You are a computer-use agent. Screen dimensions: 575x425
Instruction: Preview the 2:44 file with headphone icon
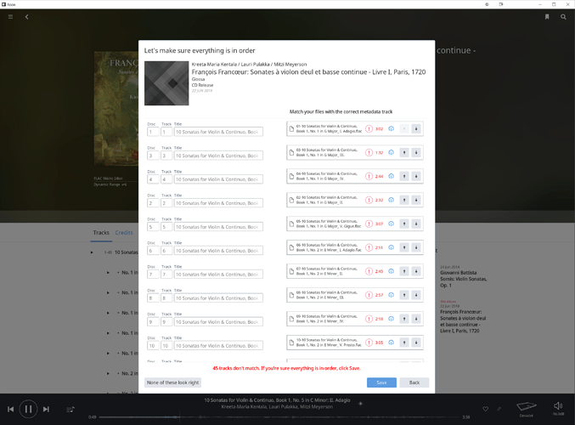pos(392,176)
